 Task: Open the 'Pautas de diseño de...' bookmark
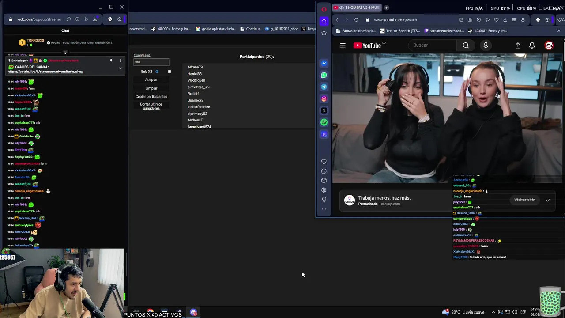356,31
